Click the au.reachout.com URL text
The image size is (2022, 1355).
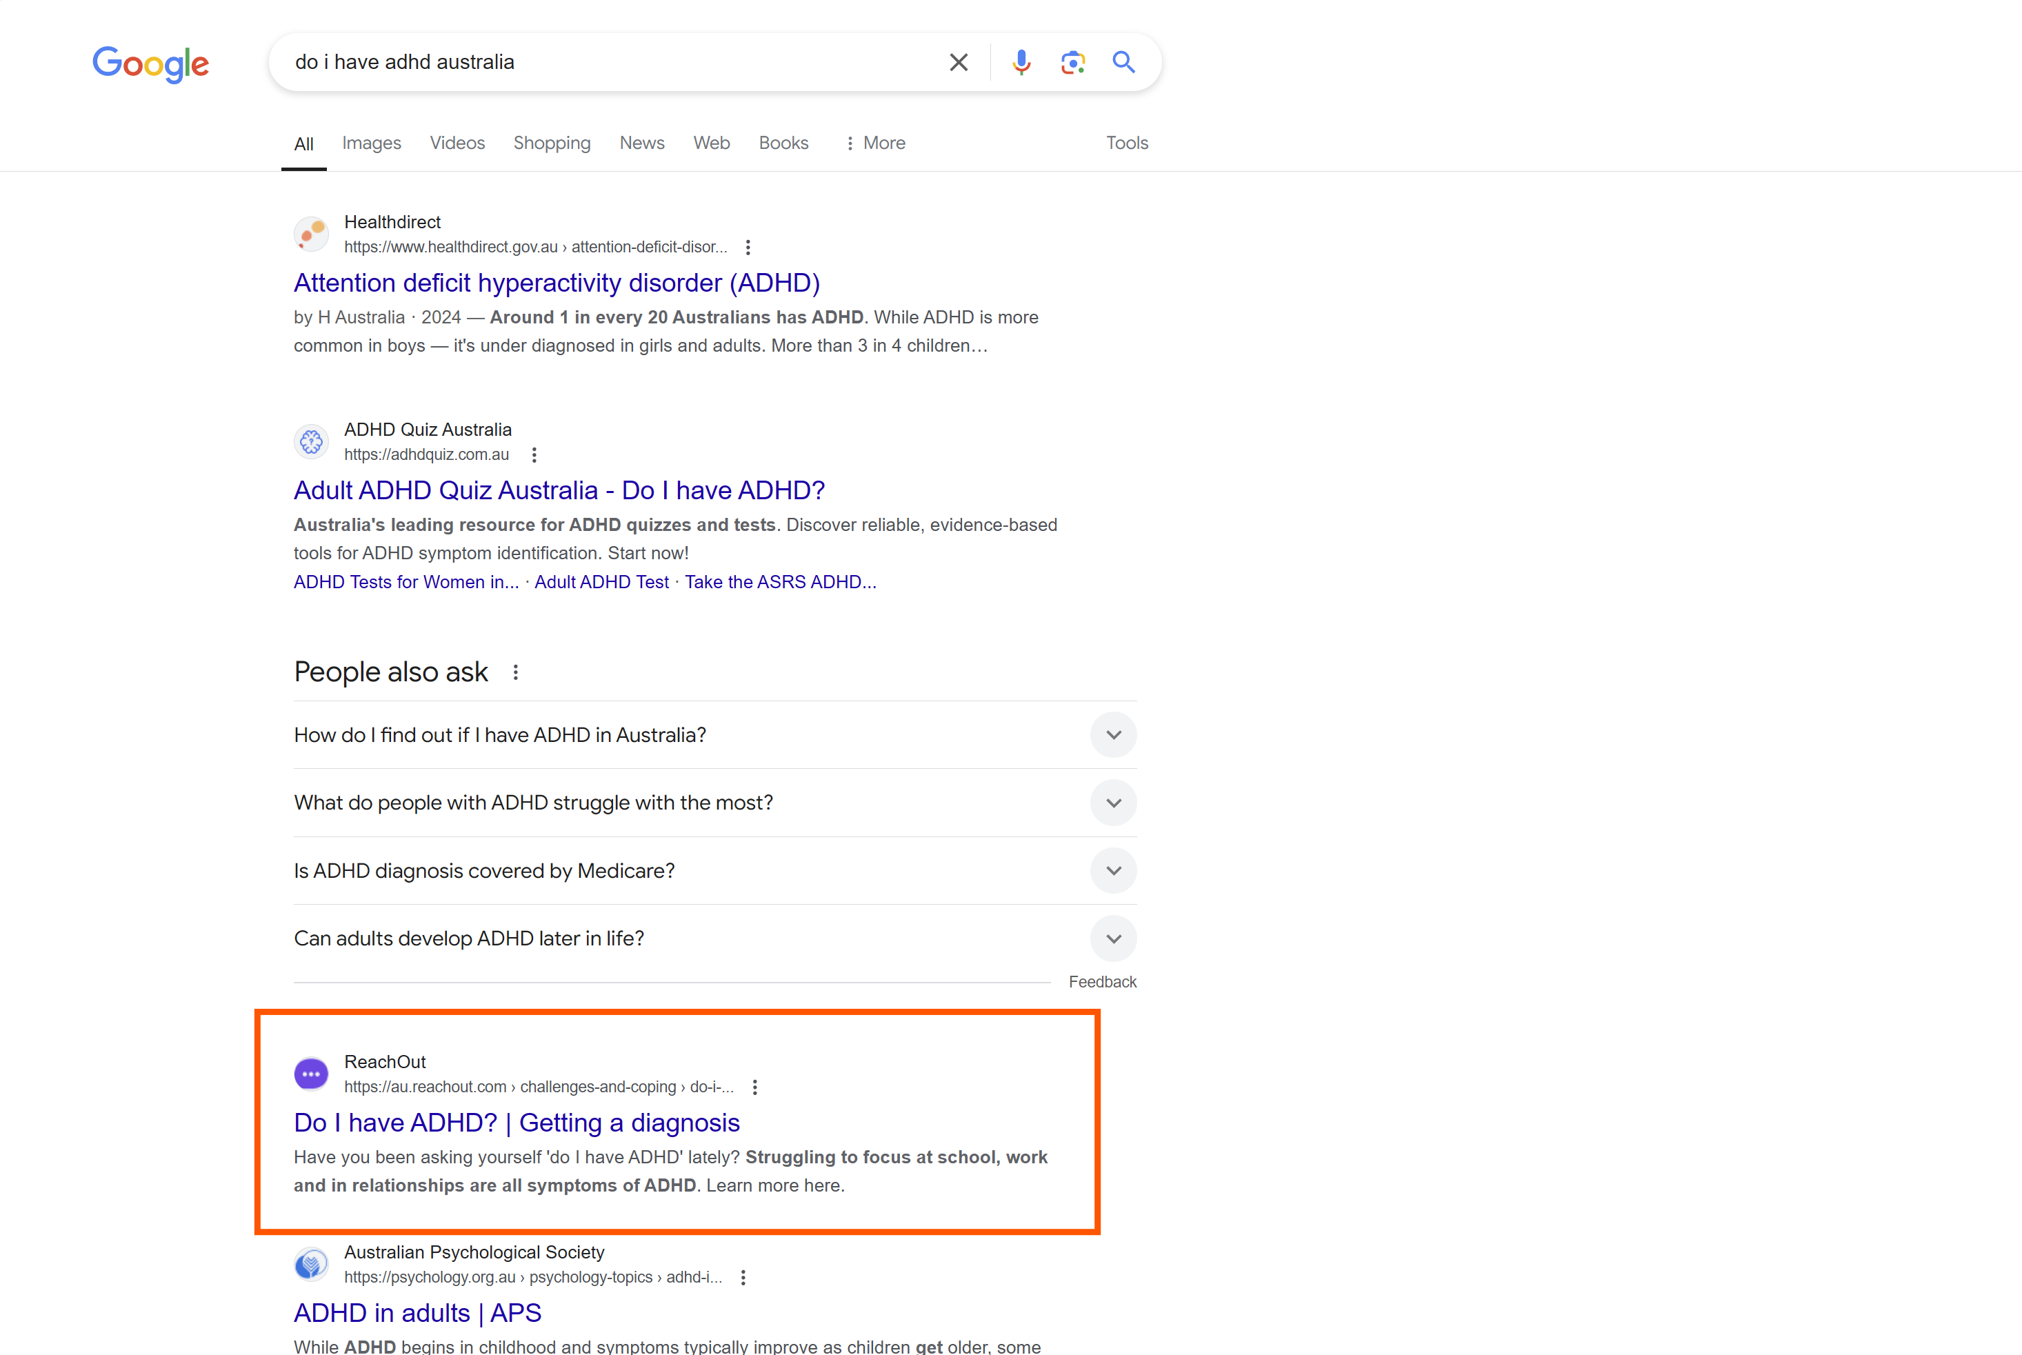coord(539,1087)
